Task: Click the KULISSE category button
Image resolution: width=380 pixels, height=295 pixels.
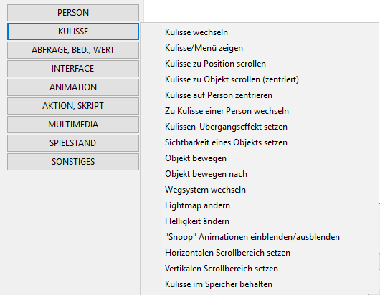Action: (73, 32)
